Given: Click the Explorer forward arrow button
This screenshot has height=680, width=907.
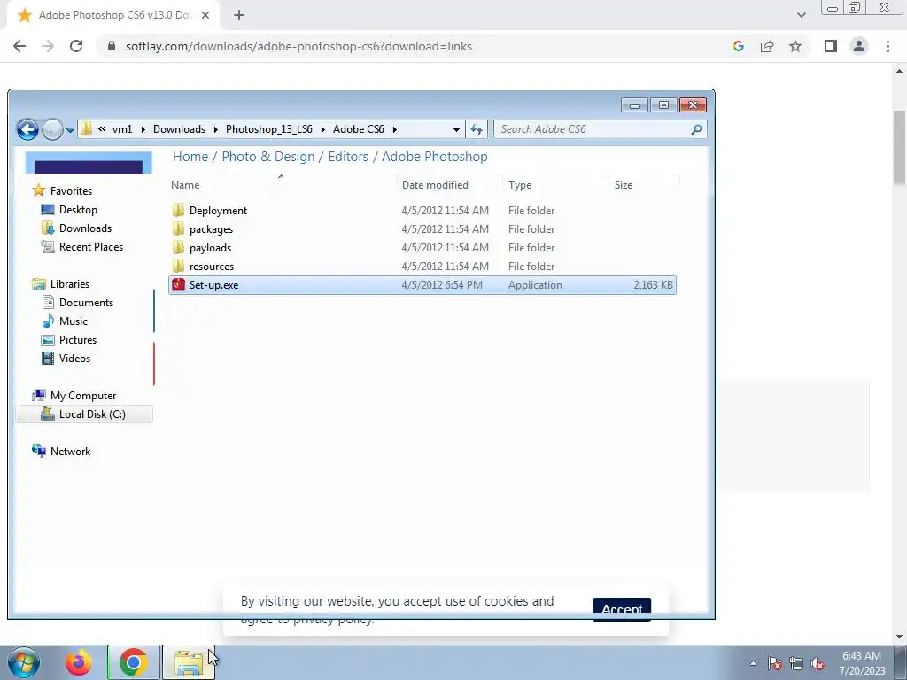Looking at the screenshot, I should coord(52,129).
